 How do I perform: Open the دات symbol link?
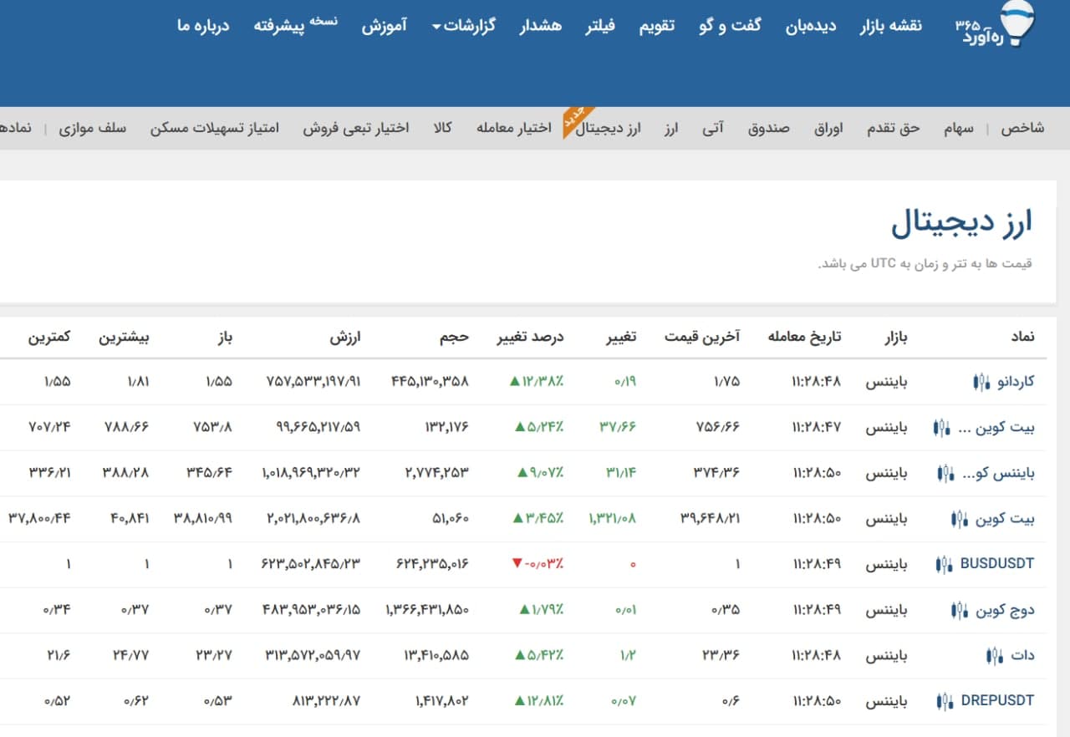coord(1022,655)
